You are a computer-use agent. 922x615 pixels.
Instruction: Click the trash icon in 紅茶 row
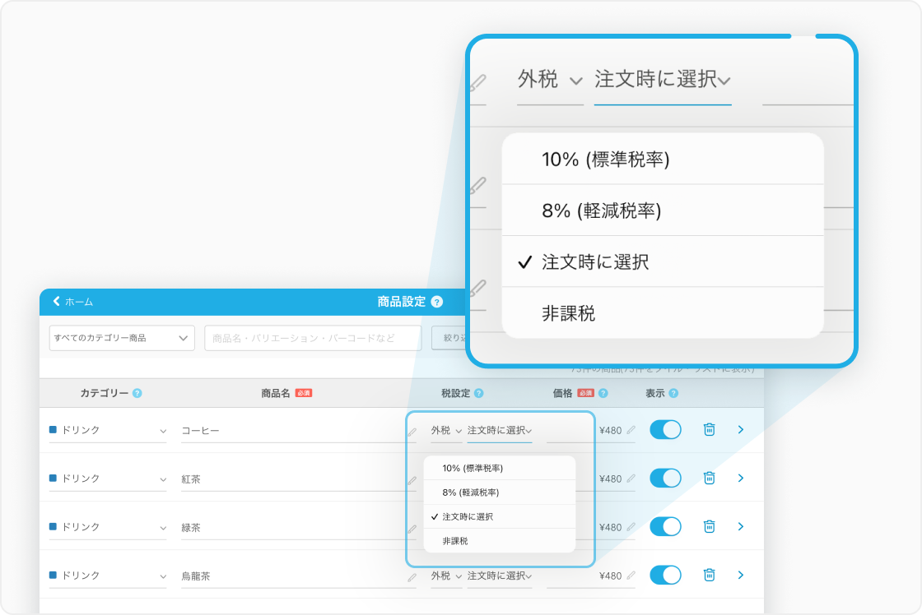709,478
